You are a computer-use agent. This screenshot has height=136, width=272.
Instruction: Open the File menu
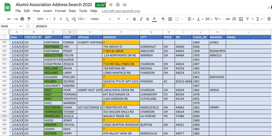point(18,11)
